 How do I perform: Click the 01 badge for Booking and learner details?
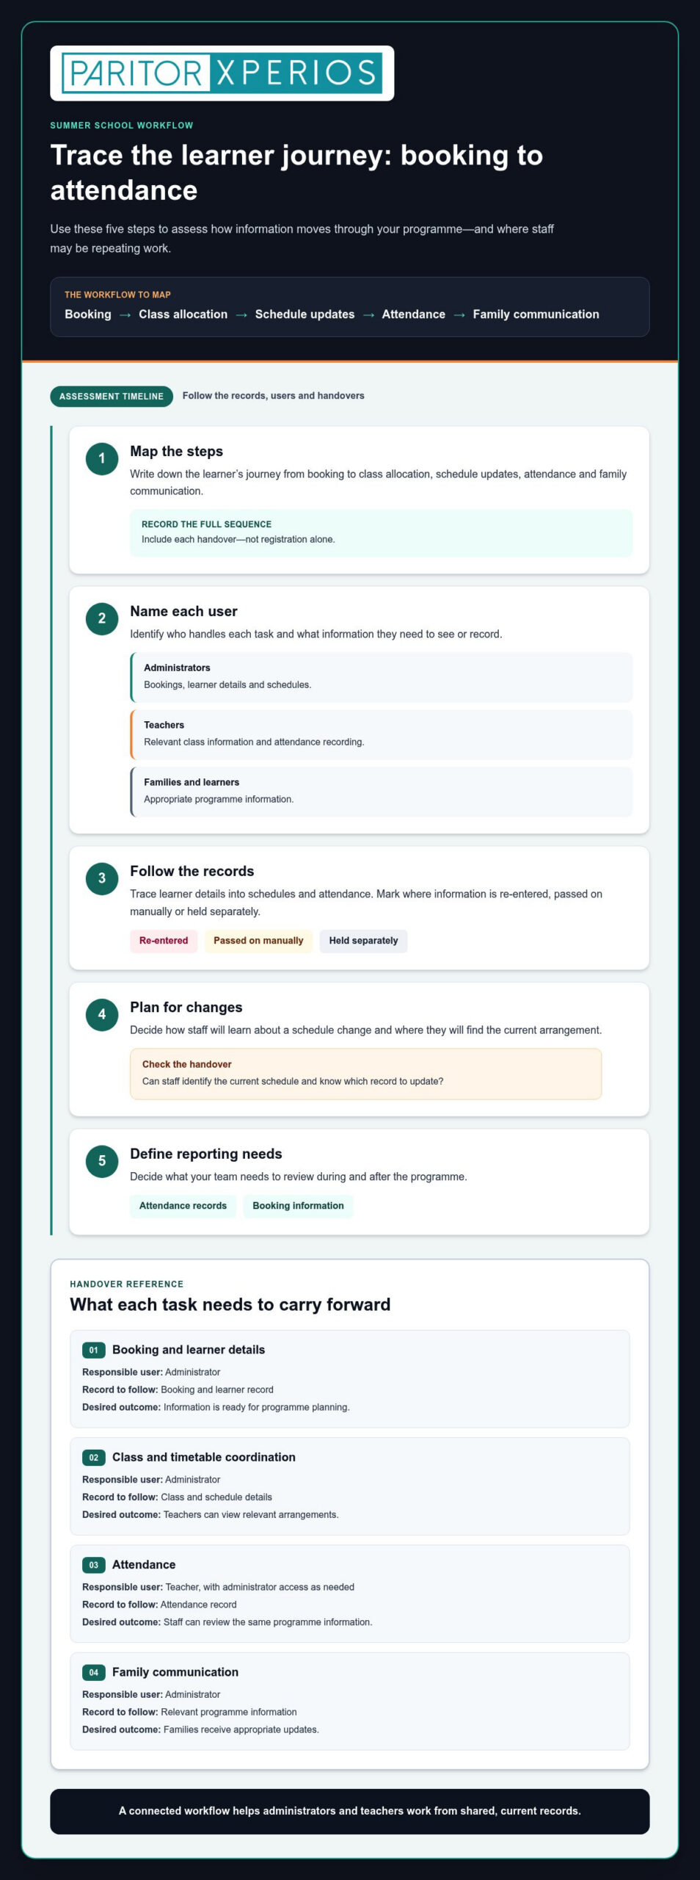point(94,1350)
